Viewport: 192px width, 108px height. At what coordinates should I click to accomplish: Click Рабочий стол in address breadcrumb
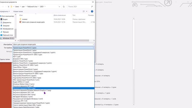(x=32, y=7)
